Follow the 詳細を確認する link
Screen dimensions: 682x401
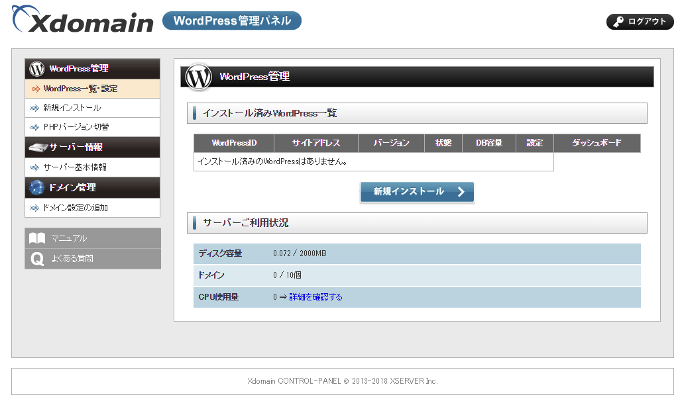coord(315,297)
